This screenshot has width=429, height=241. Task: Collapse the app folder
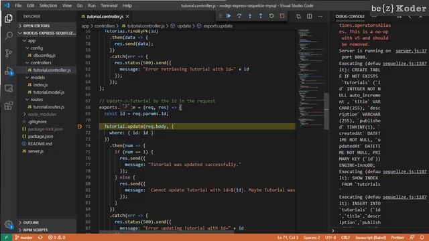tap(47, 41)
